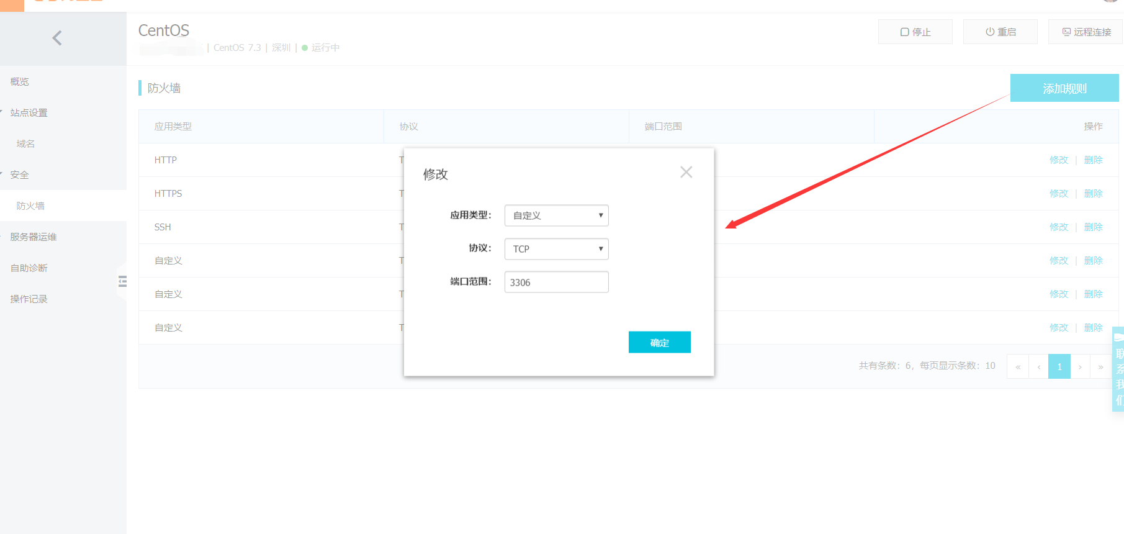Click the back chevron arrow in sidebar
The width and height of the screenshot is (1124, 534).
point(57,38)
